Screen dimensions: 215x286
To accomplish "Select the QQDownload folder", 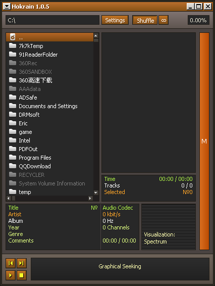I will coord(49,166).
